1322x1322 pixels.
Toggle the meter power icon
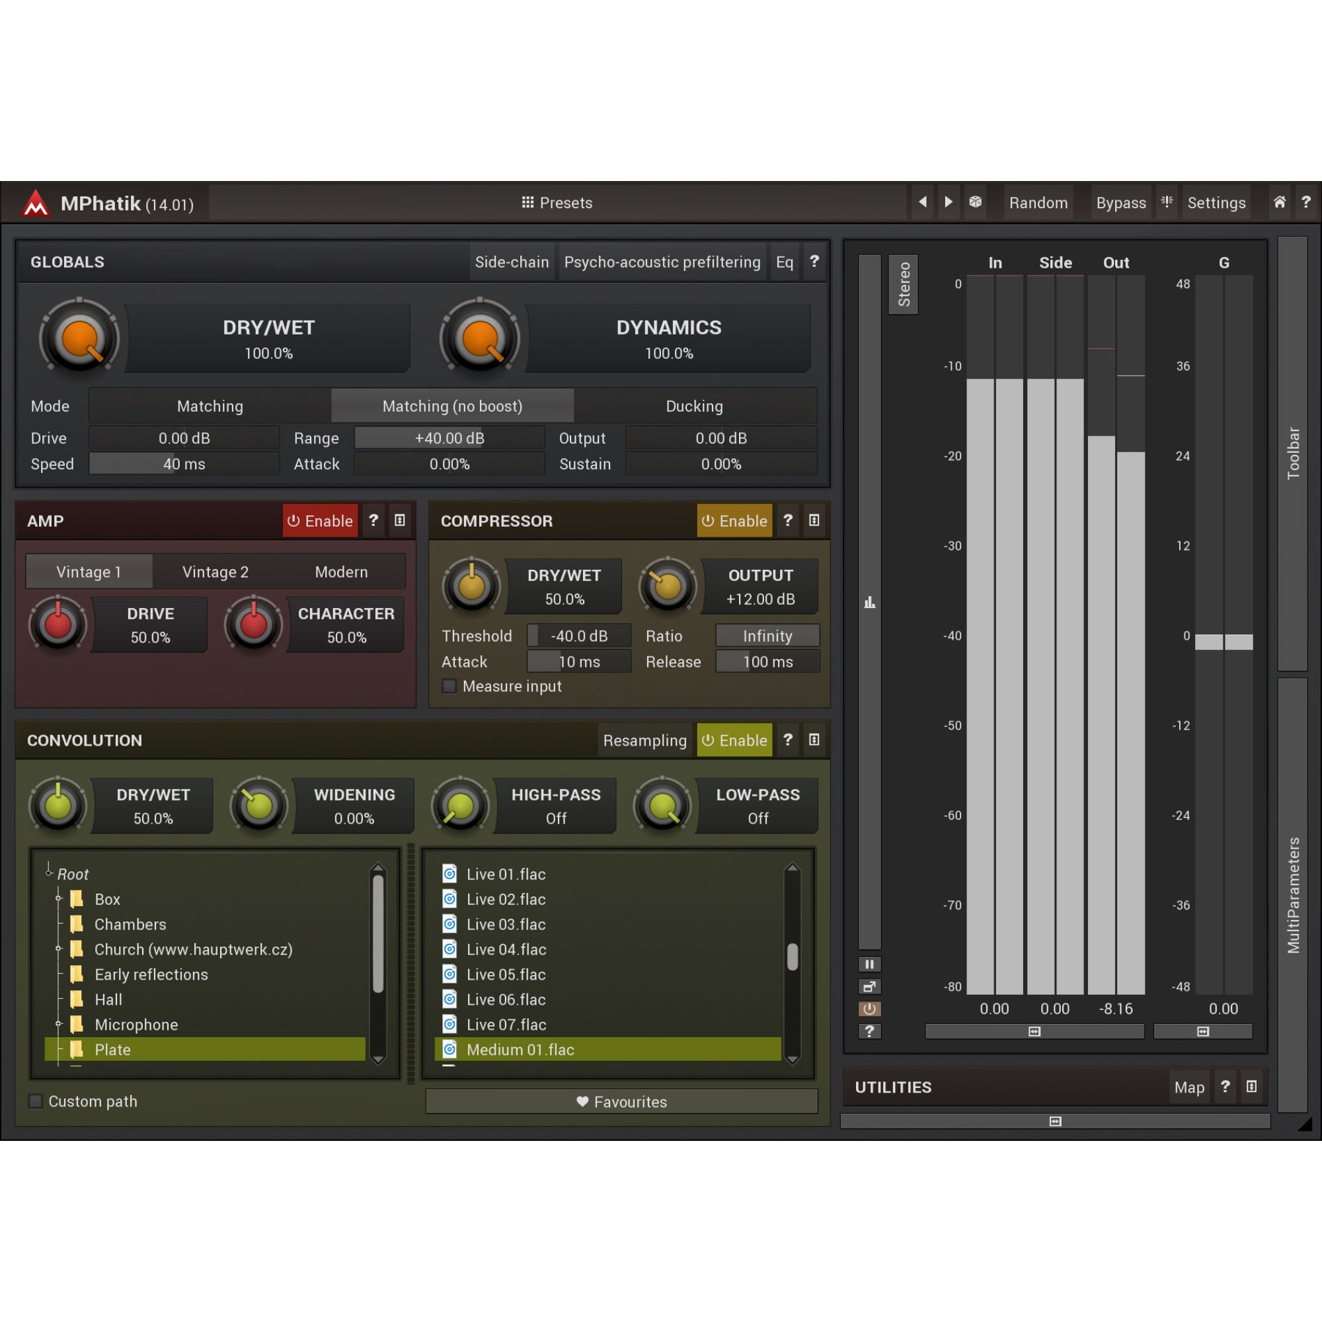tap(869, 1009)
